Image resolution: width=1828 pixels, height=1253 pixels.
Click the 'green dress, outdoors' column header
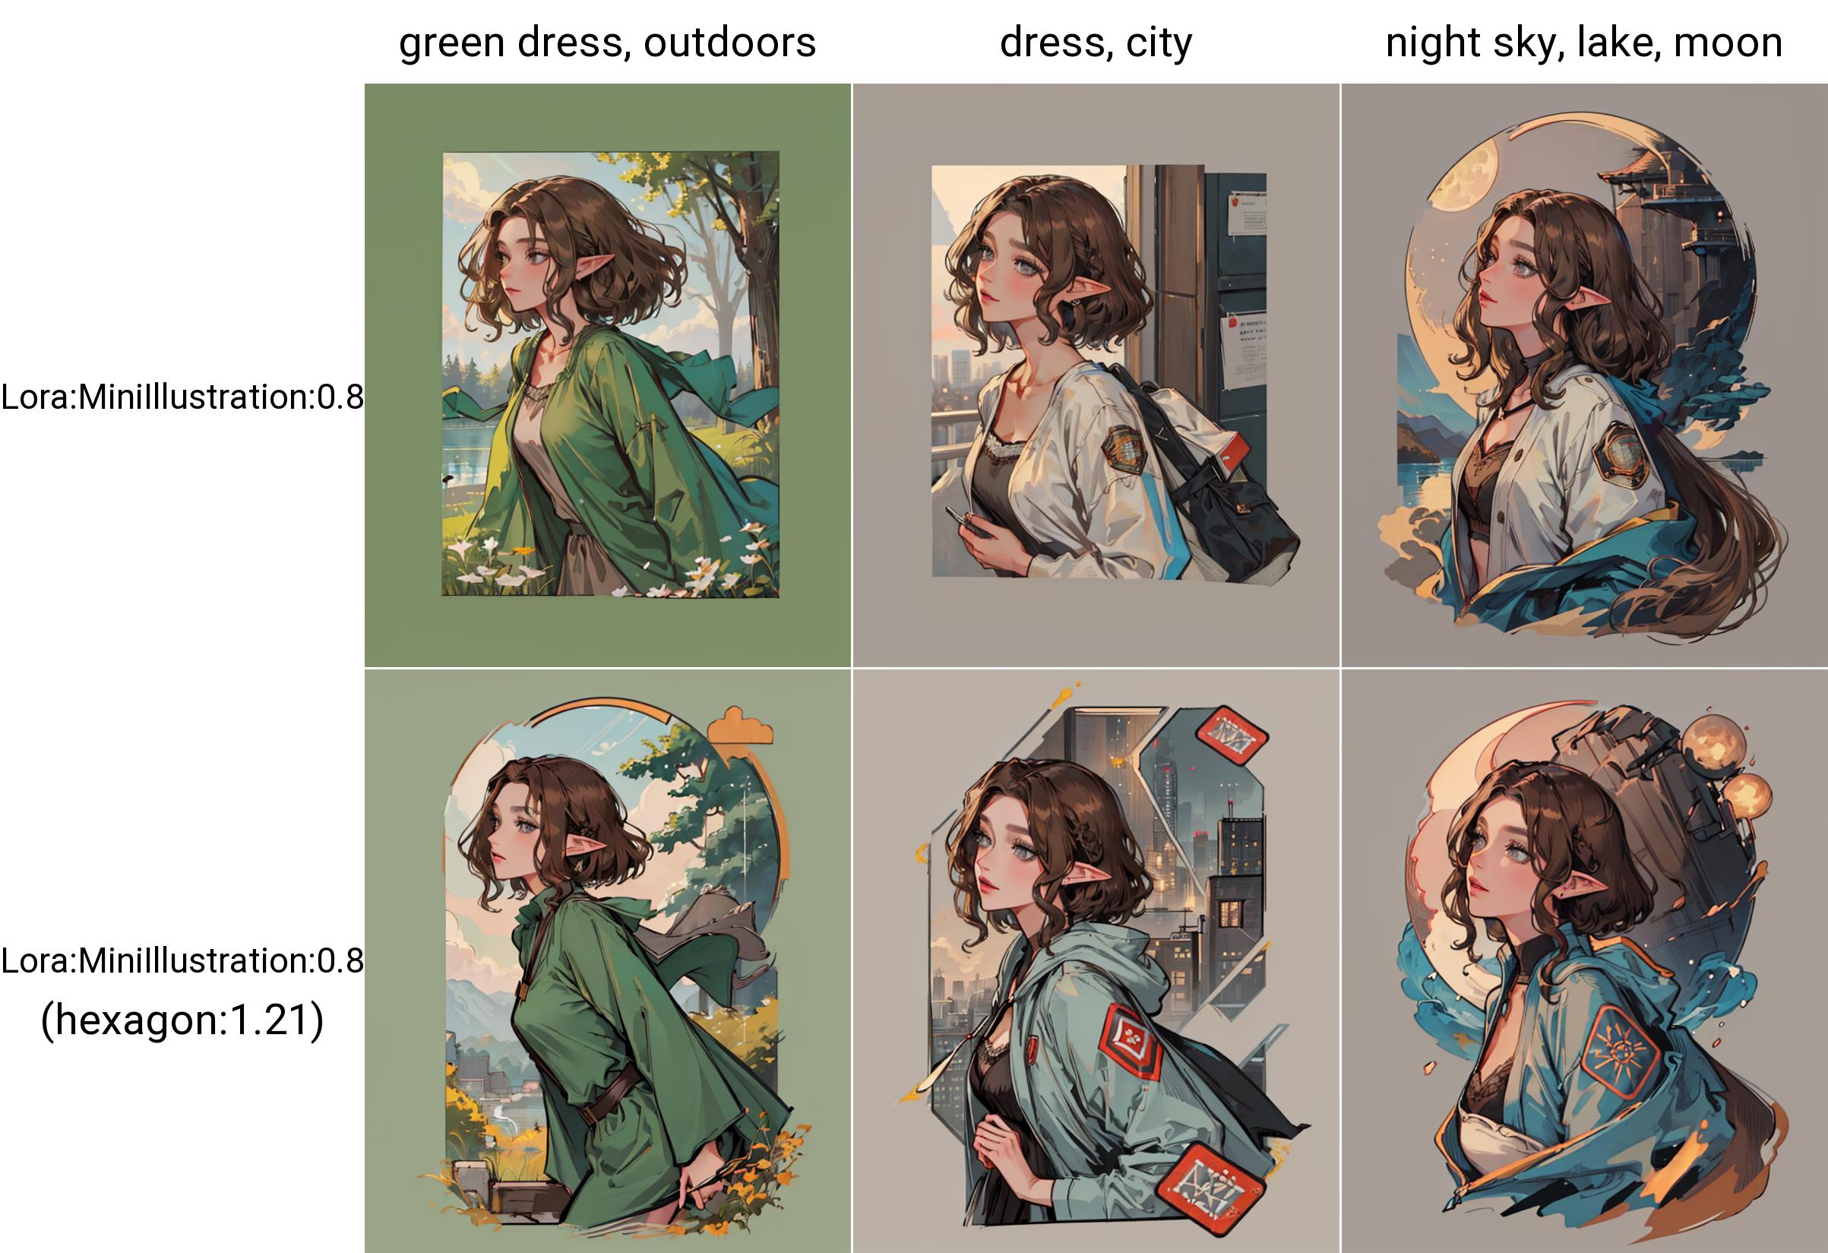pos(607,43)
